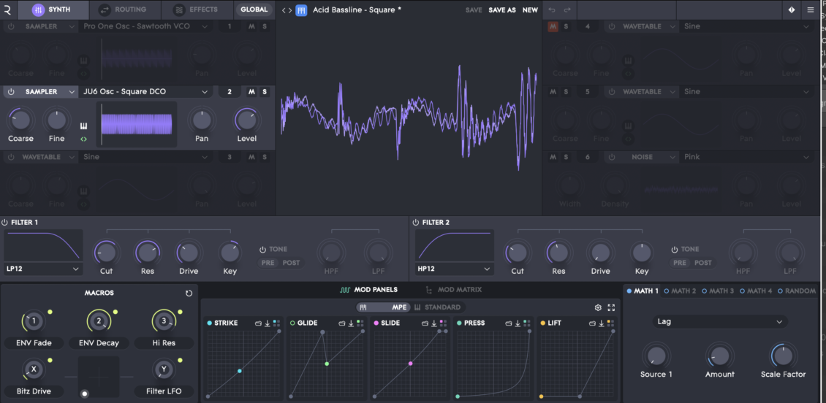The width and height of the screenshot is (826, 403).
Task: Open the GLOBAL tab
Action: point(254,9)
